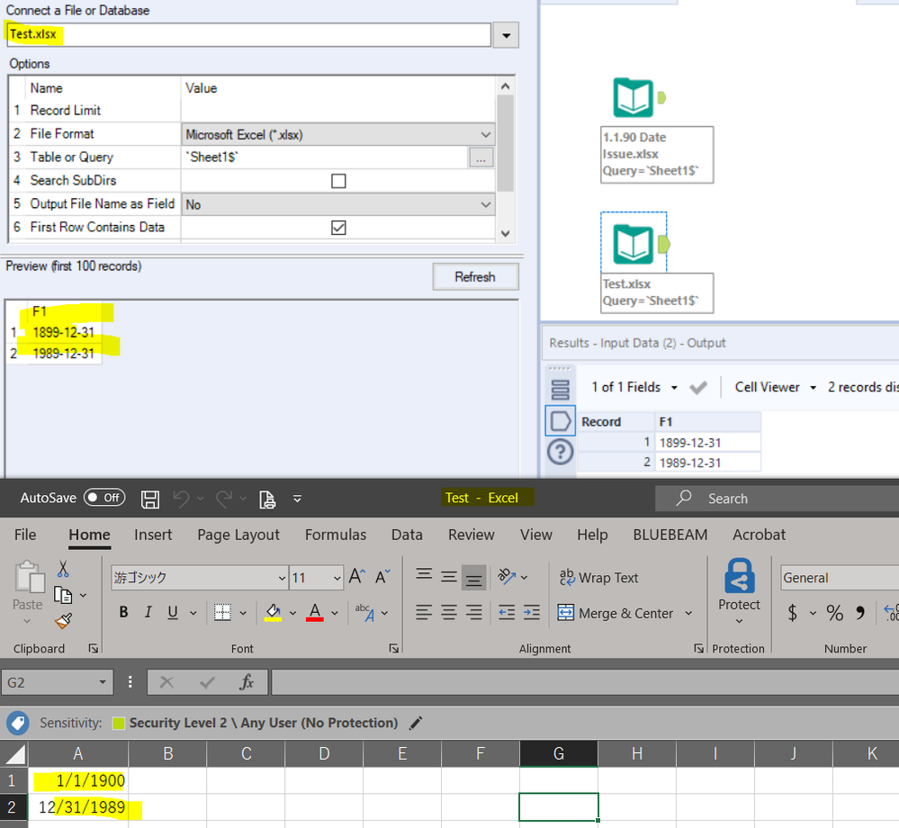Image resolution: width=899 pixels, height=828 pixels.
Task: Click the Results help question mark icon
Action: point(560,452)
